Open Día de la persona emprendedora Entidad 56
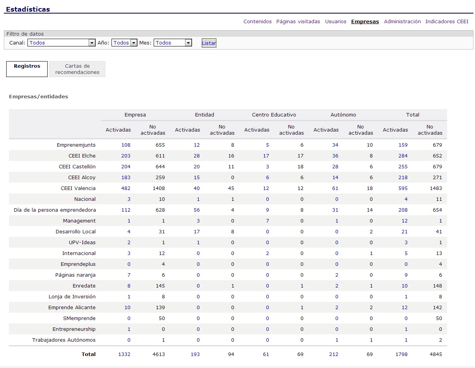 tap(197, 210)
